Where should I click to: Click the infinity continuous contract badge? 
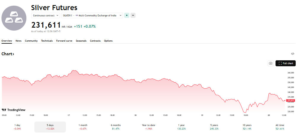pyautogui.click(x=133, y=15)
